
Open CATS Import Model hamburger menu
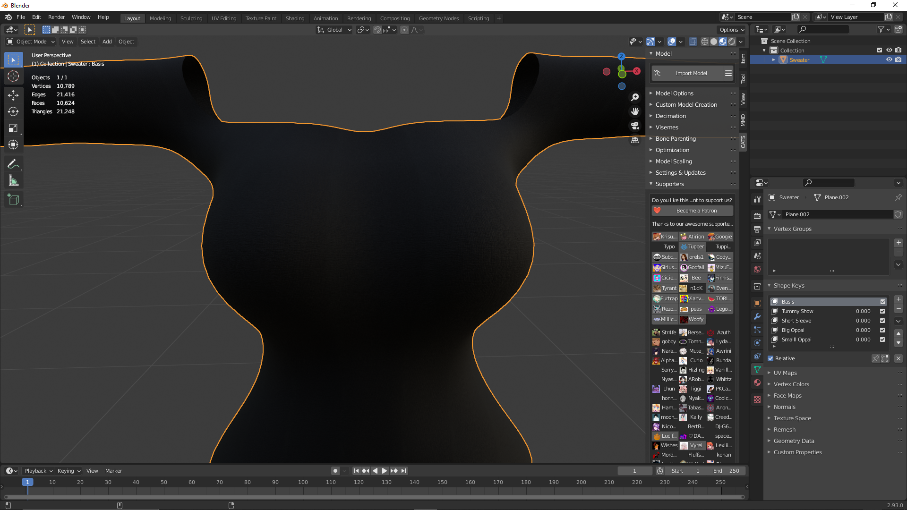[x=728, y=73]
